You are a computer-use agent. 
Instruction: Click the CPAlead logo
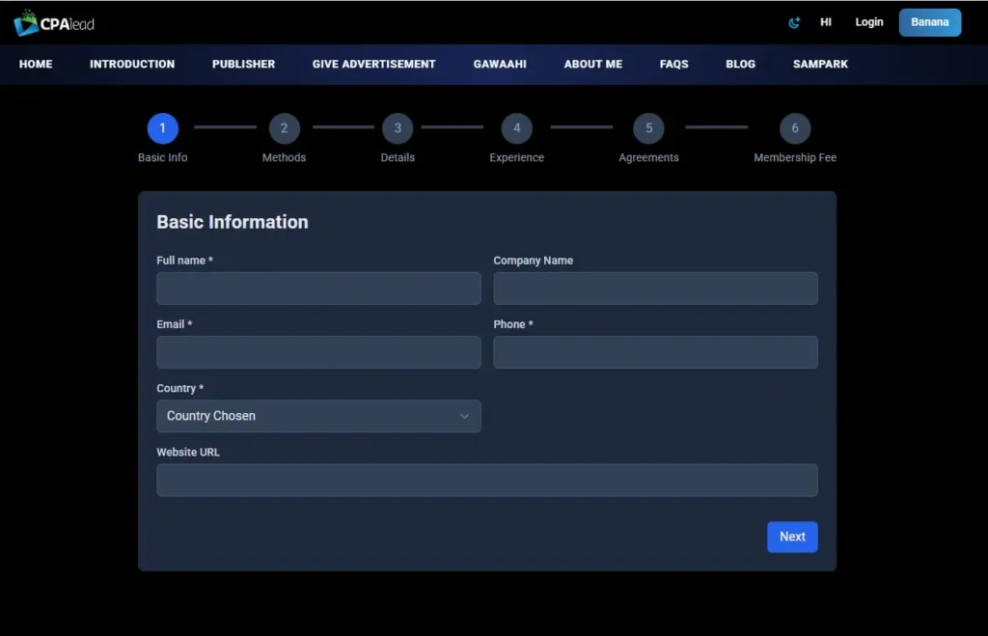(x=54, y=23)
